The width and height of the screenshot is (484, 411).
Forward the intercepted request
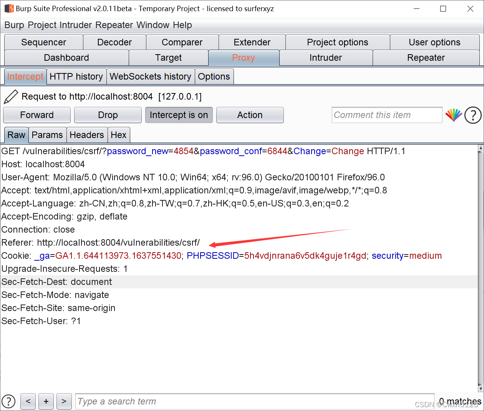point(37,115)
